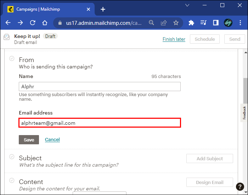
Task: Close the Campaigns | Mailchimp tab
Action: pyautogui.click(x=89, y=9)
